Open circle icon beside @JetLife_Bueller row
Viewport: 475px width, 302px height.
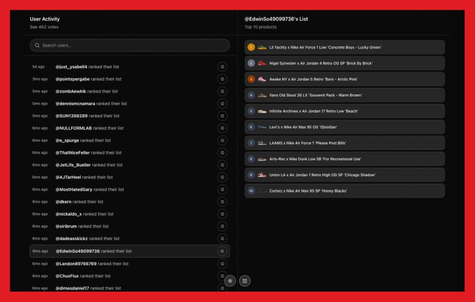(x=222, y=165)
